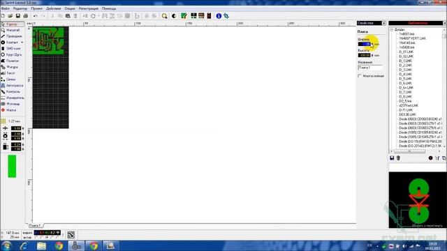447x251 pixels.
Task: Click the New file toolbar icon
Action: 3,16
